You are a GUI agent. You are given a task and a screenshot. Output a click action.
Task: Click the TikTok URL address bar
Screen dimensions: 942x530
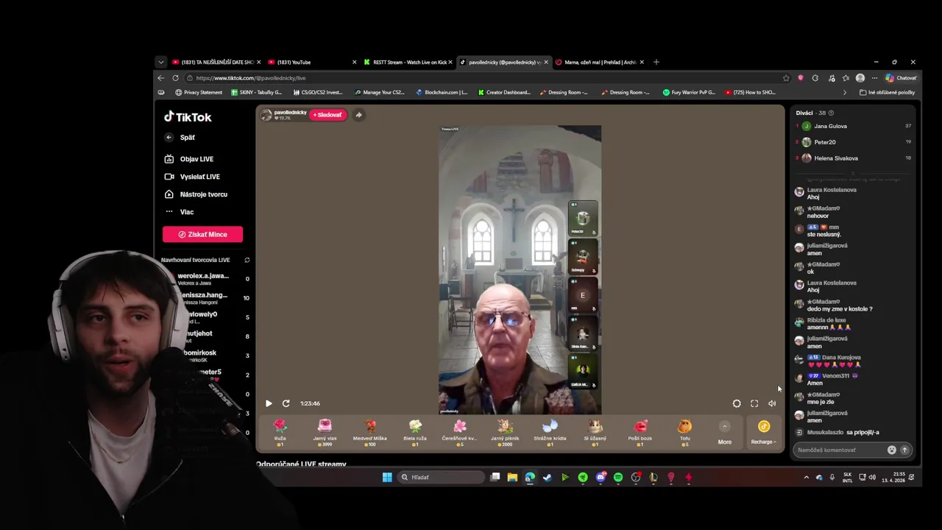[482, 78]
